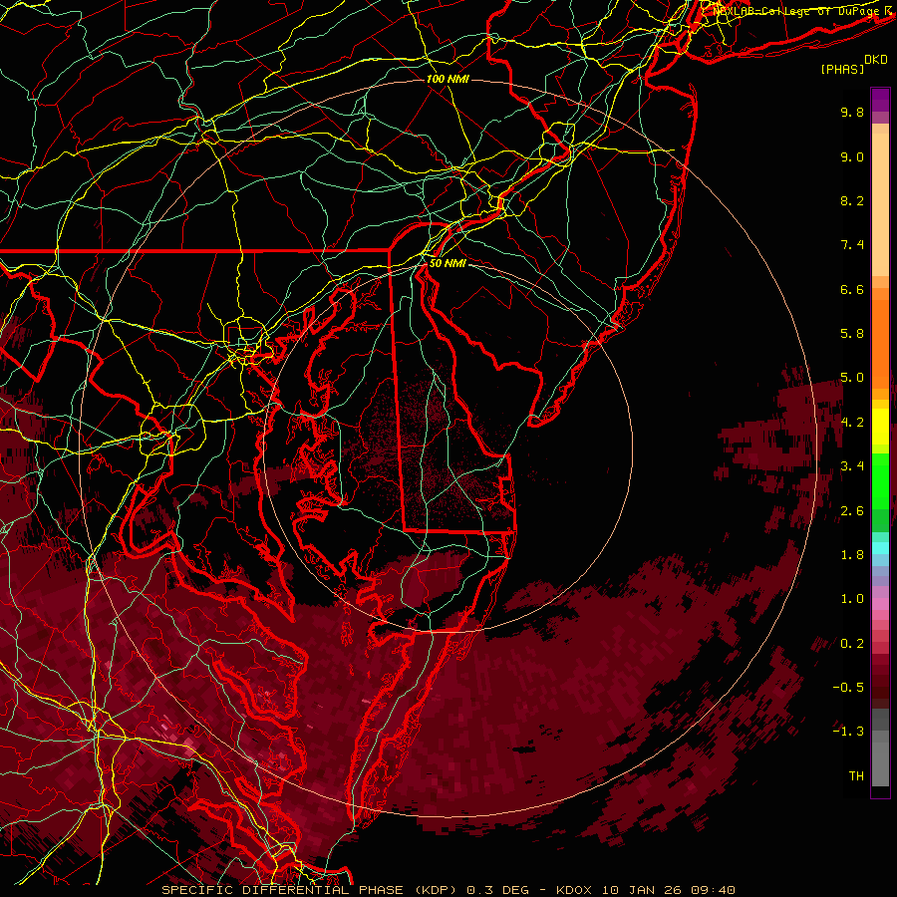Select the 9.0 value on the scale
Screen dimensions: 897x897
pyautogui.click(x=852, y=156)
